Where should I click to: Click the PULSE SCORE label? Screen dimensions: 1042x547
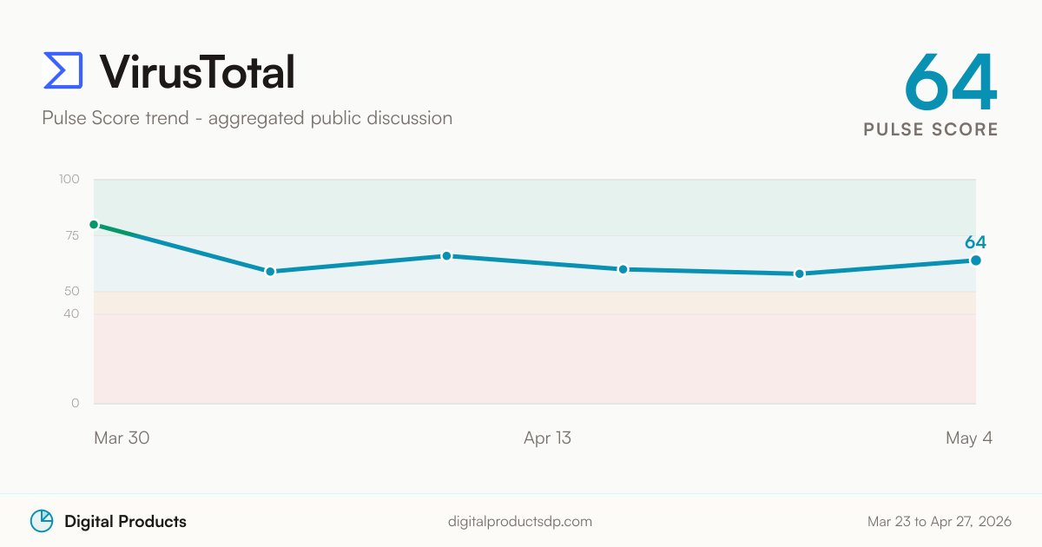931,129
